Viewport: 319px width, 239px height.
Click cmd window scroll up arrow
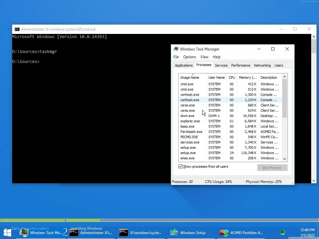click(314, 37)
